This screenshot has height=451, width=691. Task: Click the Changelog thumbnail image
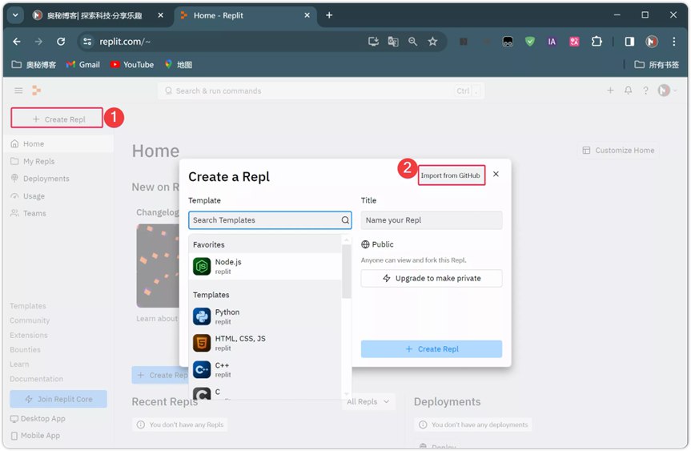tap(158, 266)
